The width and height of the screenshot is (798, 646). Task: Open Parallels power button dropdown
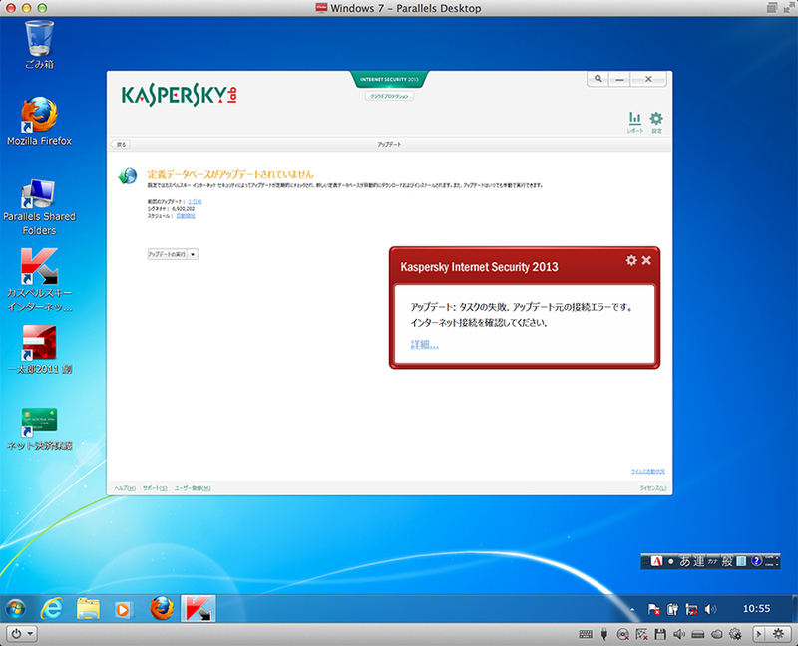[x=21, y=634]
